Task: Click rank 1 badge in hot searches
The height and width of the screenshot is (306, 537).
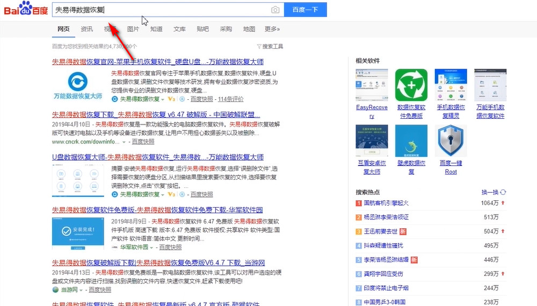Action: coord(359,203)
